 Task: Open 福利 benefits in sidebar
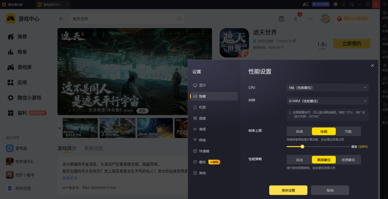point(18,113)
